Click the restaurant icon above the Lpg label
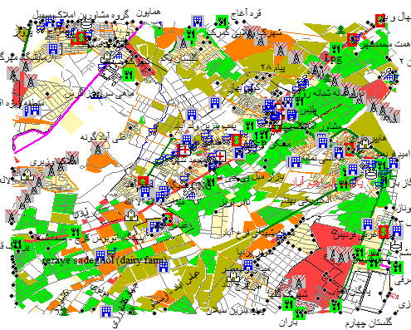Viewport: 411px width, 330px height. (x=335, y=49)
